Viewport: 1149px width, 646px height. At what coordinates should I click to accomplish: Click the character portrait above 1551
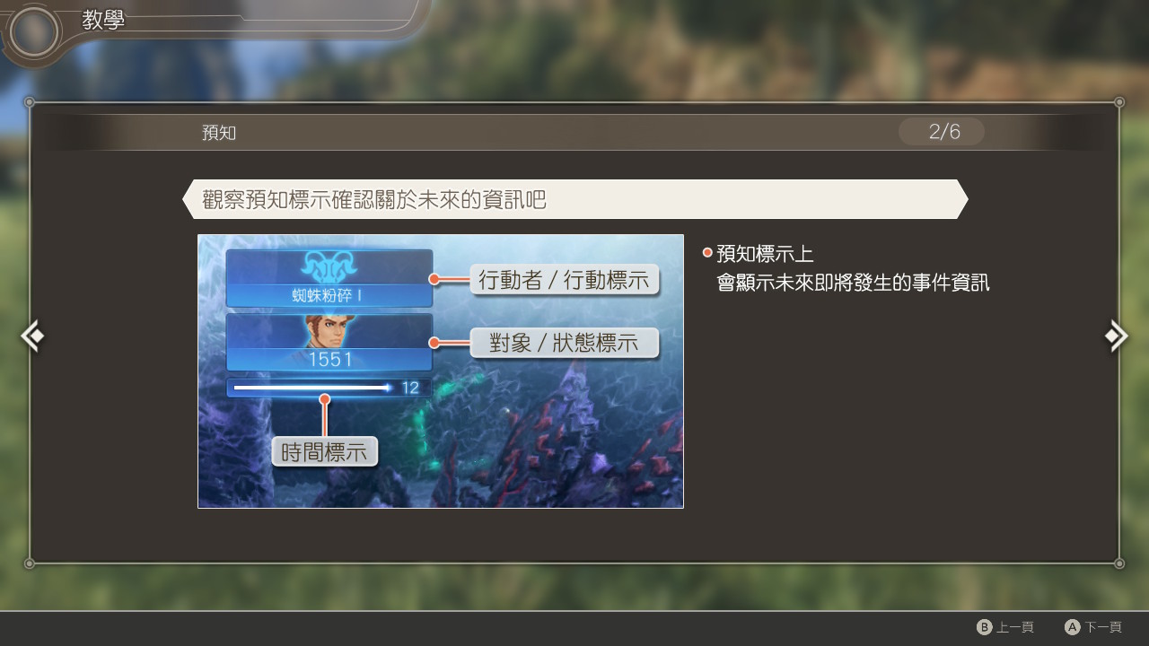click(329, 332)
